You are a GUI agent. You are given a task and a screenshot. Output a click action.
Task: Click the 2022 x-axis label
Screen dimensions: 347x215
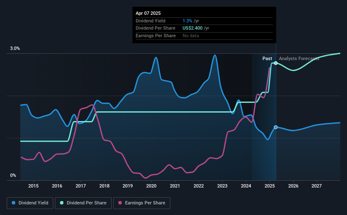199,186
